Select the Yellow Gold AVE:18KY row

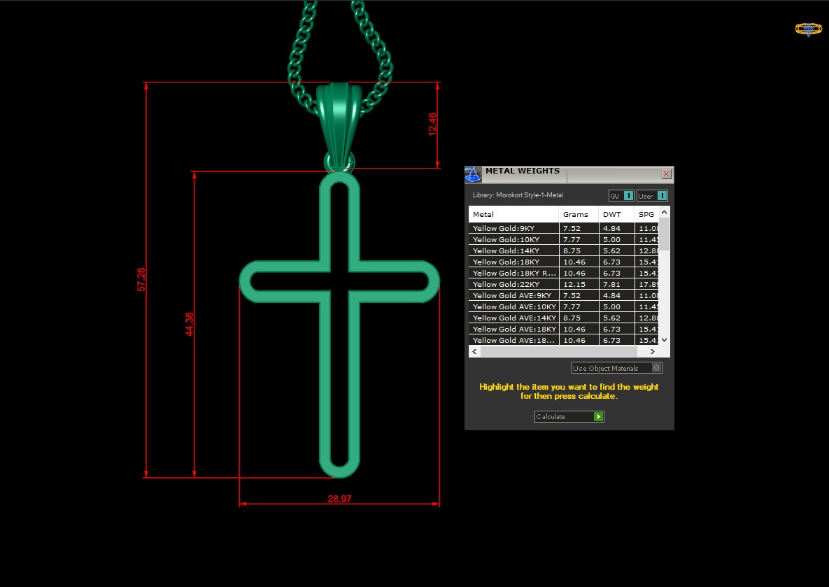(564, 329)
